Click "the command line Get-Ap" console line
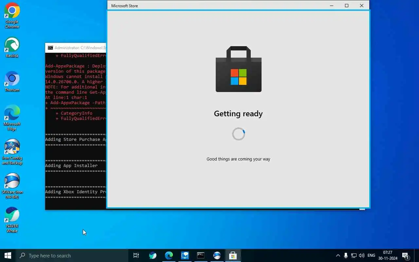 pyautogui.click(x=76, y=92)
